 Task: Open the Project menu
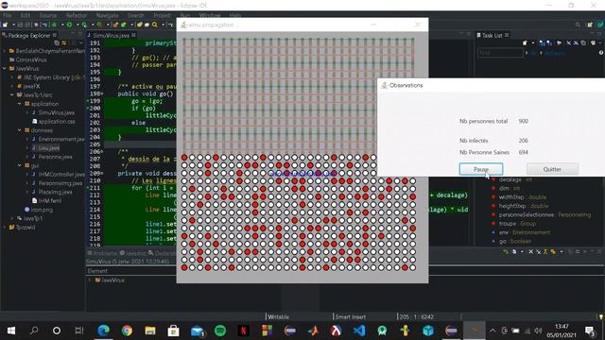coord(162,15)
